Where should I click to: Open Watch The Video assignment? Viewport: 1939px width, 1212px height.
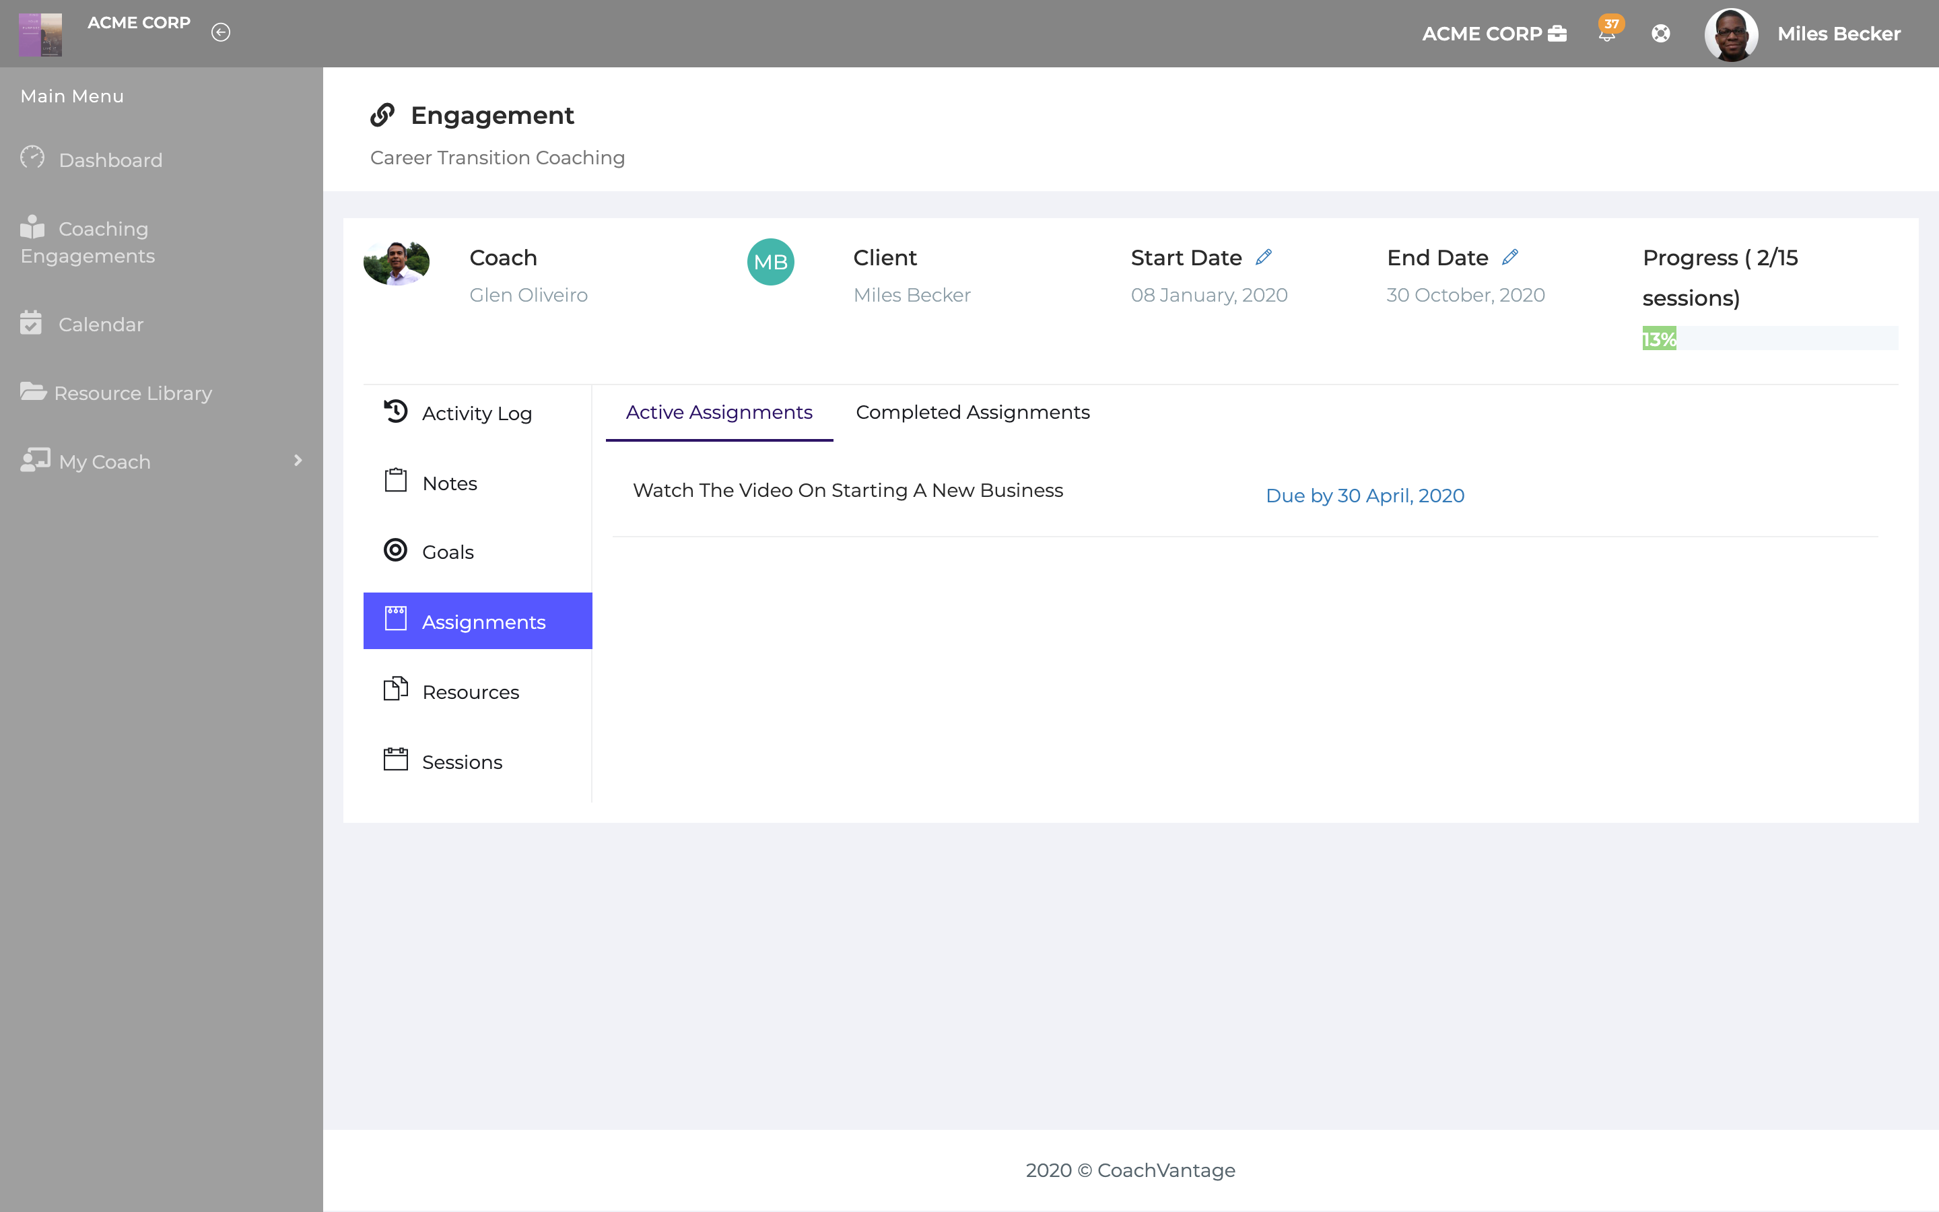tap(848, 491)
